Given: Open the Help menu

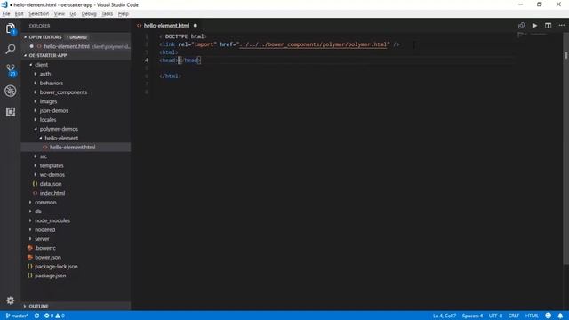Looking at the screenshot, I should 124,14.
